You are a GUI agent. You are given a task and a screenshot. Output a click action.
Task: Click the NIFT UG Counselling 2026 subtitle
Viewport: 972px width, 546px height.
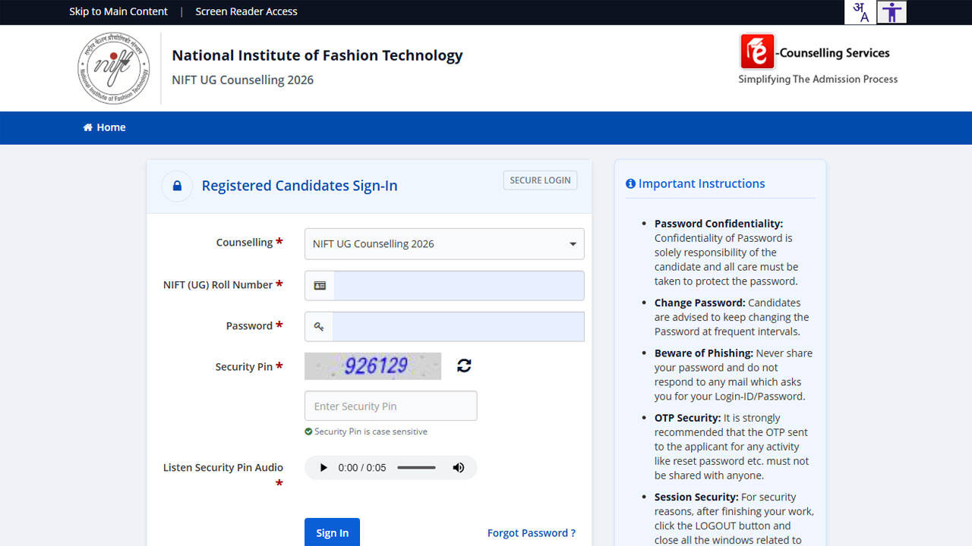[x=243, y=80]
